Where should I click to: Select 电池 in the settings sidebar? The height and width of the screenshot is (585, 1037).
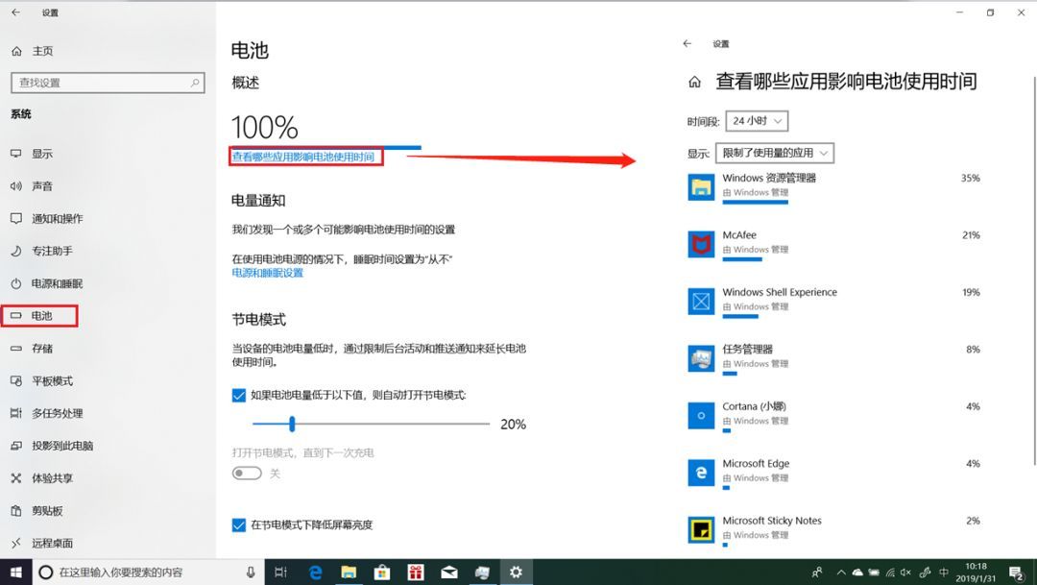(41, 315)
